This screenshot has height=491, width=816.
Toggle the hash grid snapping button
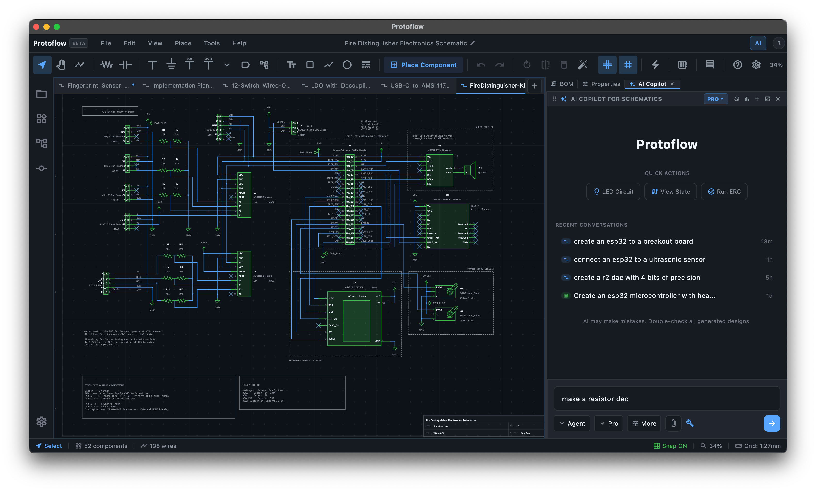point(628,65)
